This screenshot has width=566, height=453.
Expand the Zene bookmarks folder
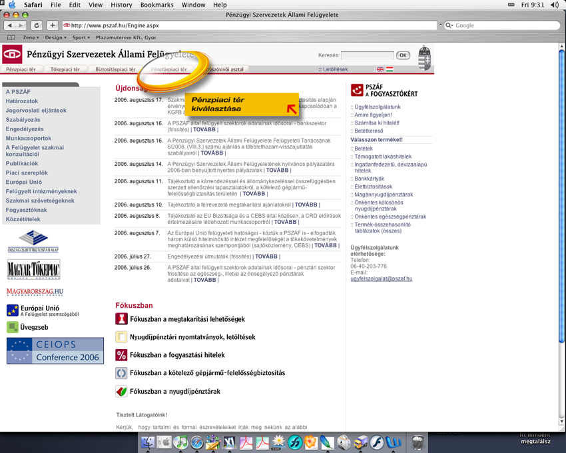[x=31, y=37]
